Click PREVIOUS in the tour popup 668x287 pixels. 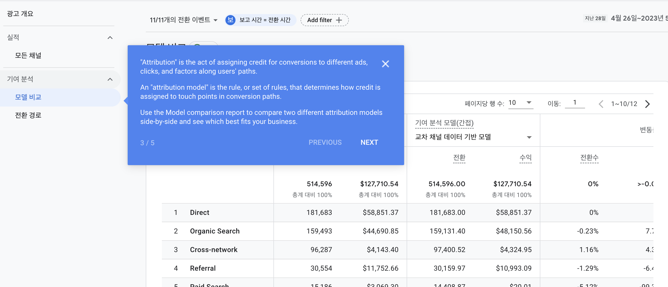click(x=325, y=142)
